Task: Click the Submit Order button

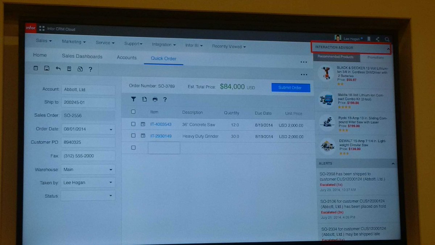Action: pyautogui.click(x=291, y=87)
